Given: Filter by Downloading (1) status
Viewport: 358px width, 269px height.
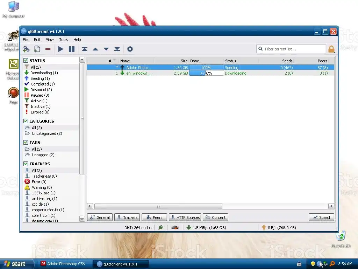Looking at the screenshot, I should (44, 73).
